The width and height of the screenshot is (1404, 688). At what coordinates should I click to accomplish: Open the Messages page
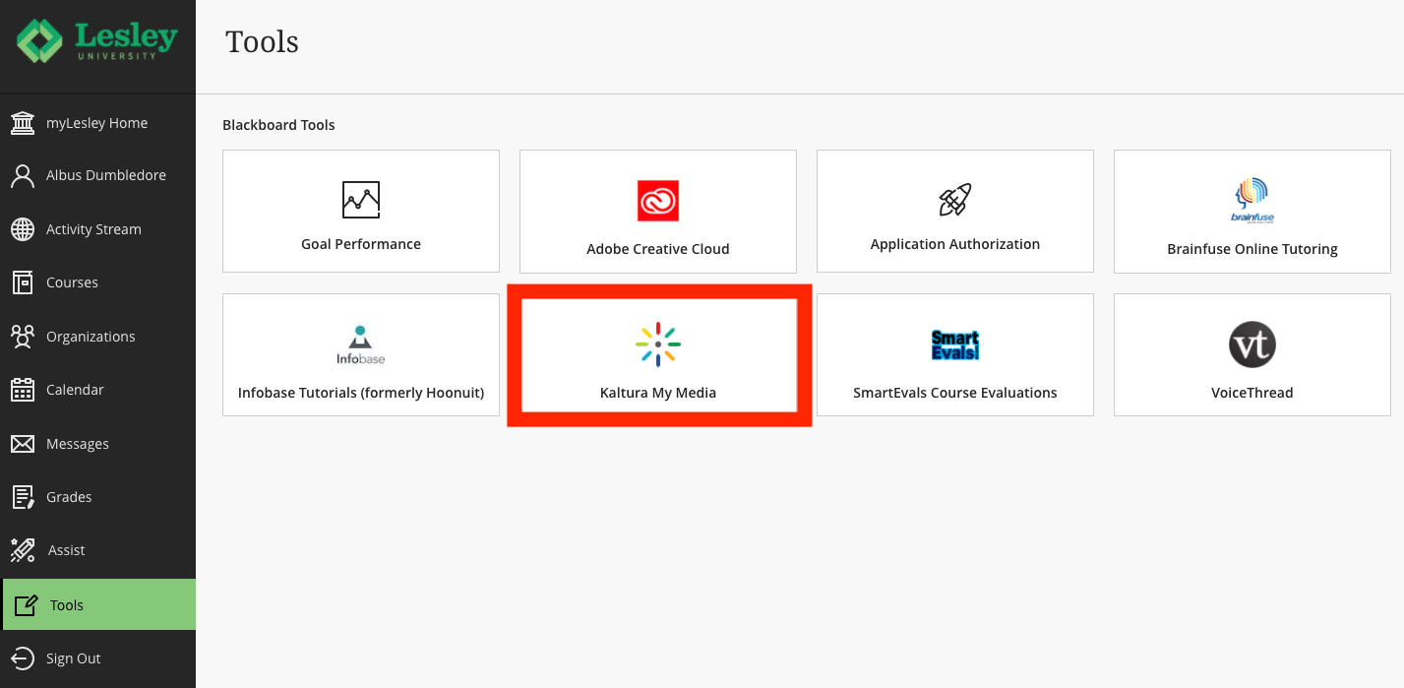tap(97, 444)
